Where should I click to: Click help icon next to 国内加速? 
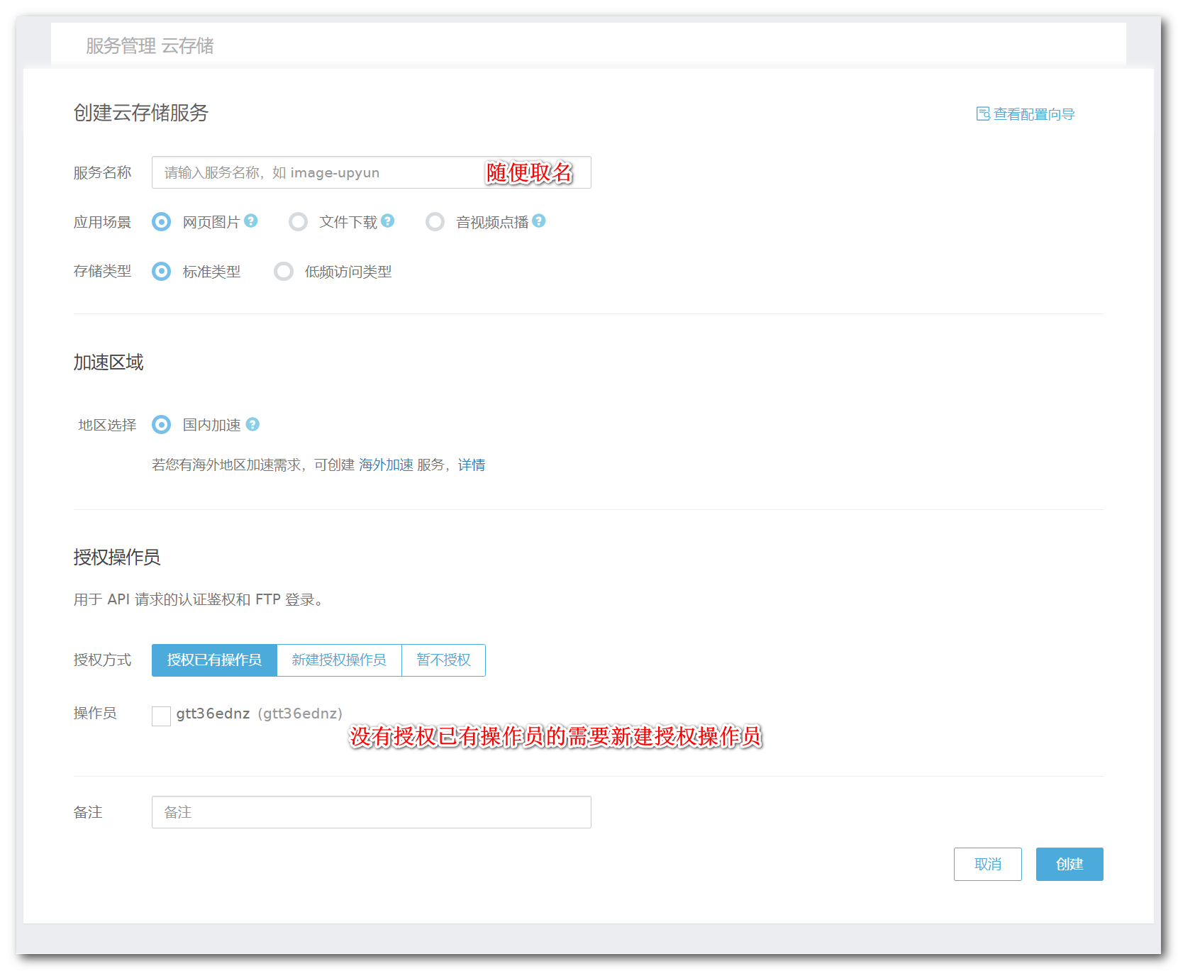click(252, 424)
